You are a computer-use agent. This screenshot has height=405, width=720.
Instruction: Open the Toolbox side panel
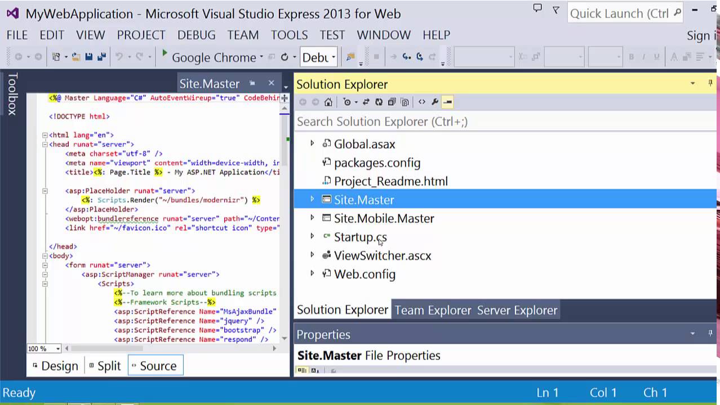[12, 94]
